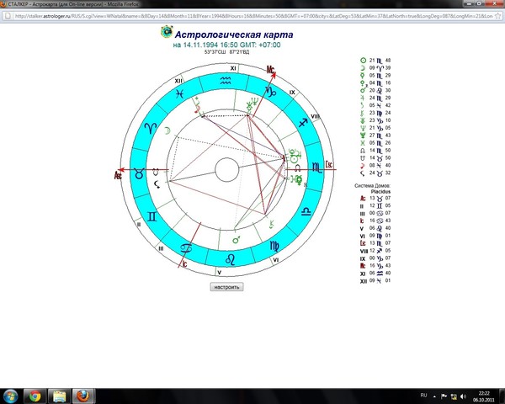This screenshot has height=404, width=505.
Task: Click the настроить button below the chart
Action: click(226, 287)
